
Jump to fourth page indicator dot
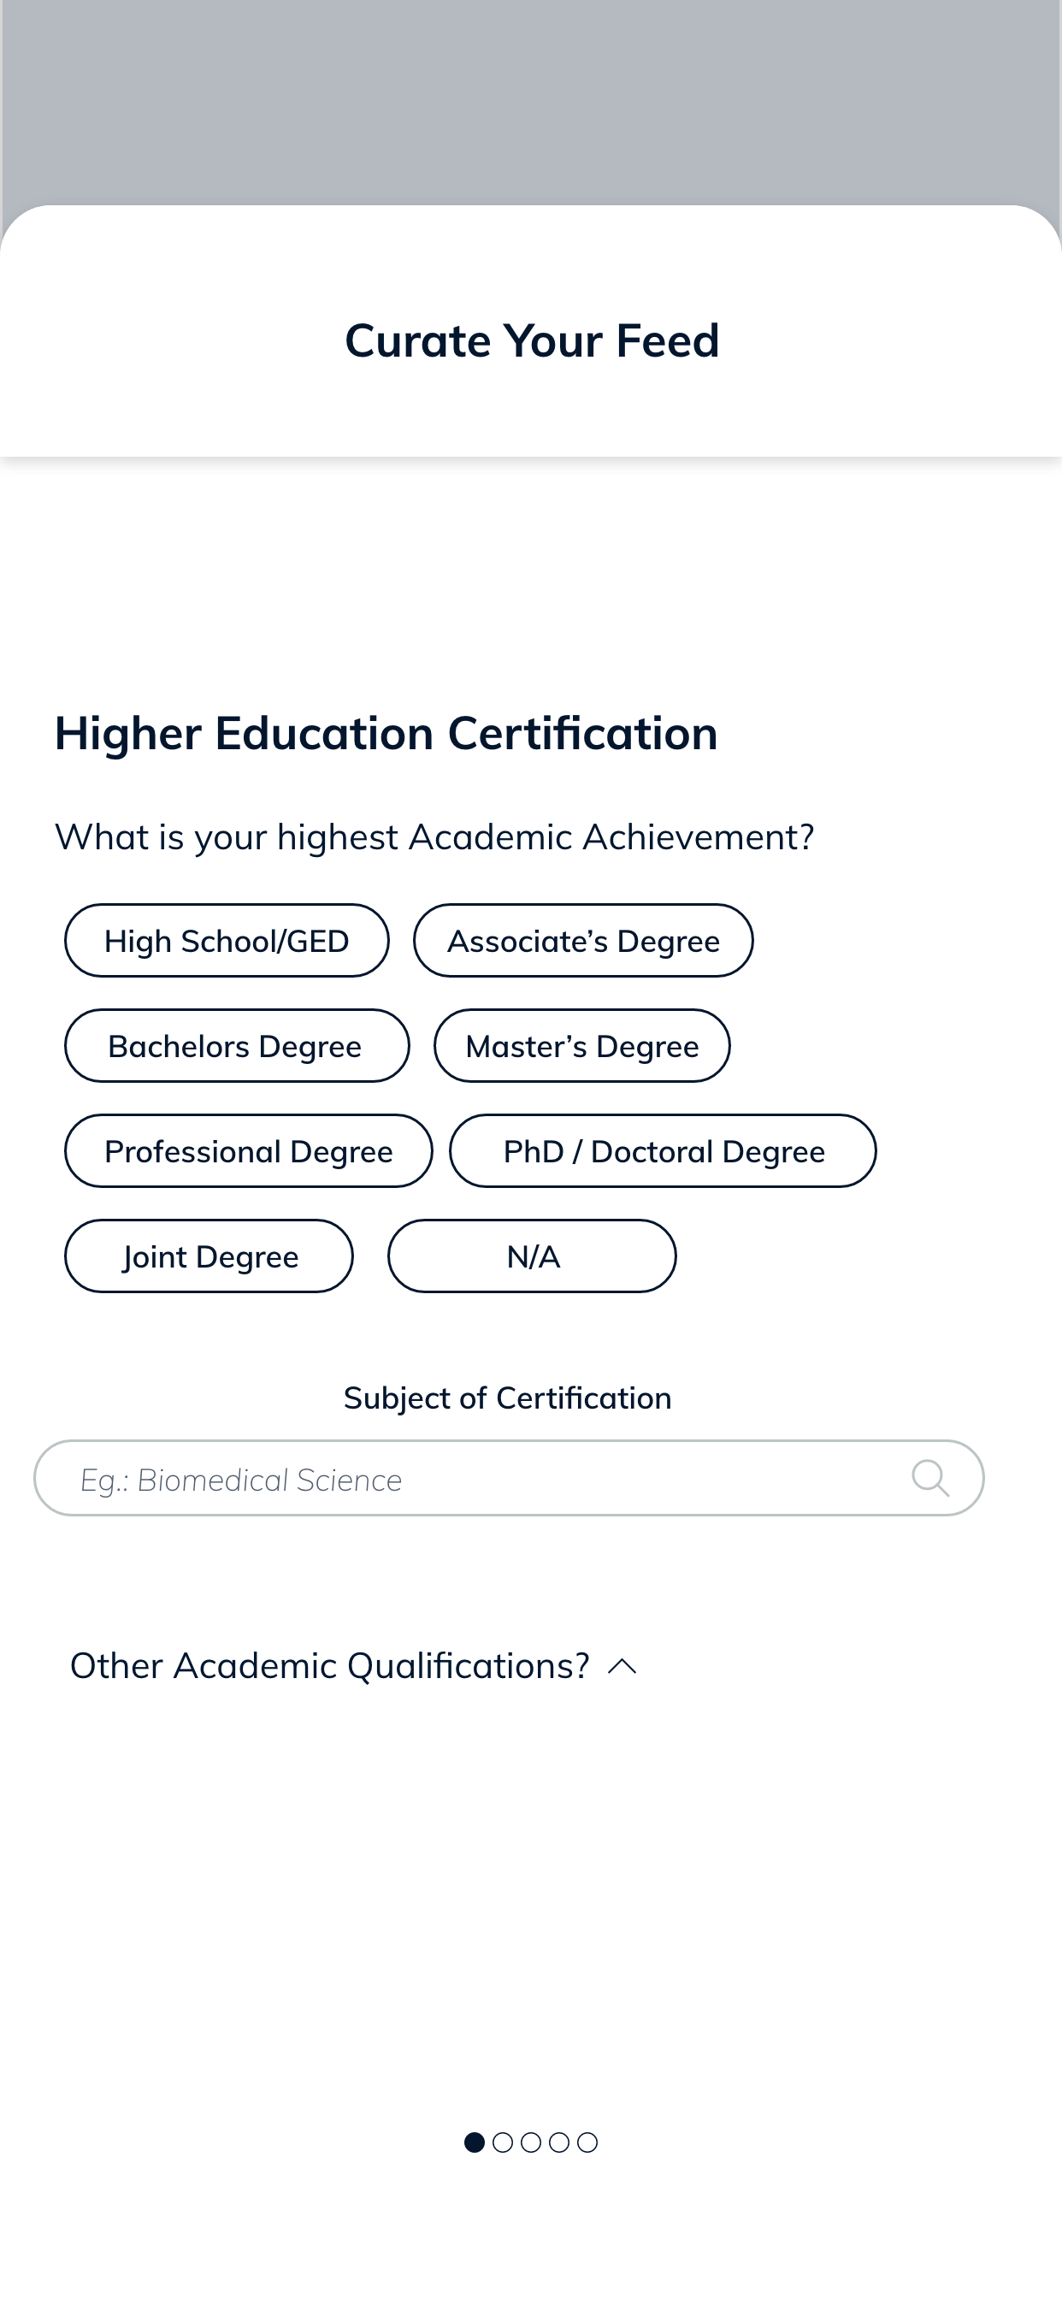pyautogui.click(x=559, y=2142)
